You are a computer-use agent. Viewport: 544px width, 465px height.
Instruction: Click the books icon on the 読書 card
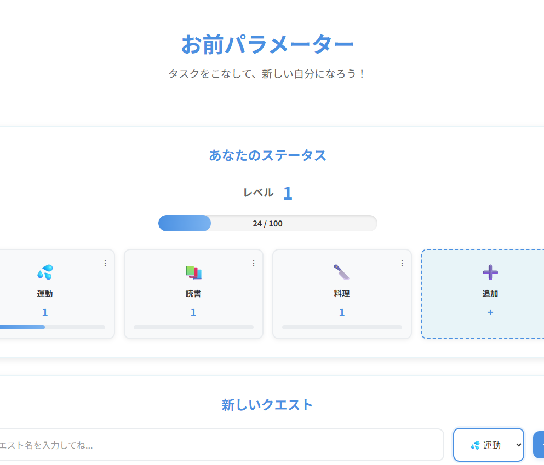[x=193, y=272]
